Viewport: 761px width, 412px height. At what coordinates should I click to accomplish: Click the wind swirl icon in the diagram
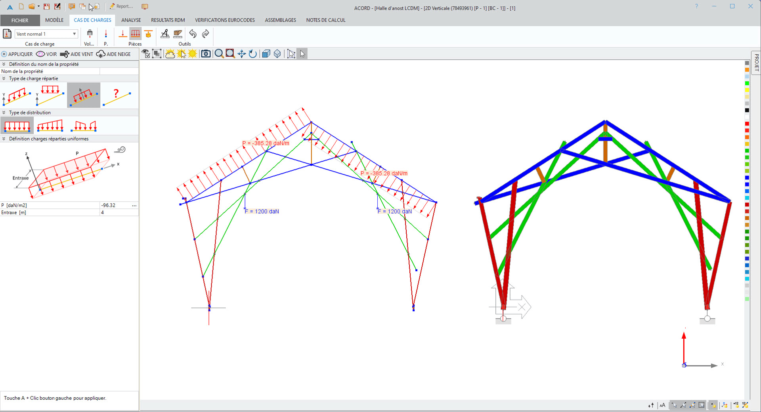[x=120, y=150]
